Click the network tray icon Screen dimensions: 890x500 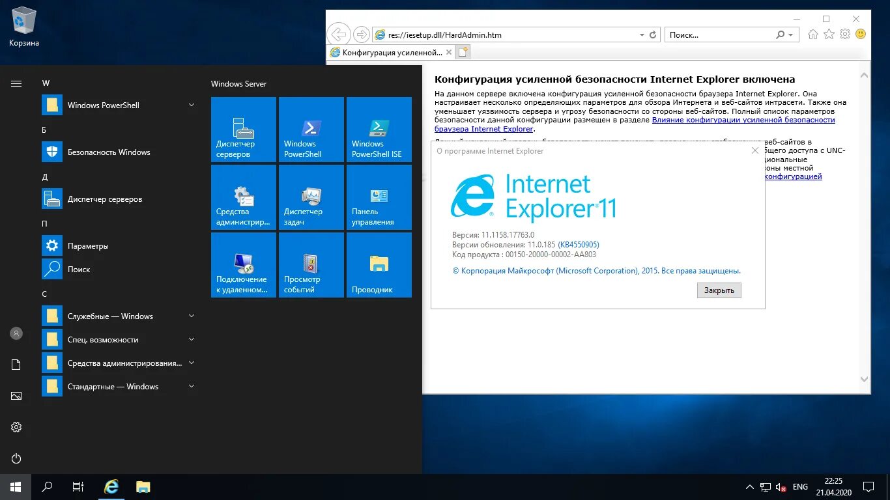(766, 487)
